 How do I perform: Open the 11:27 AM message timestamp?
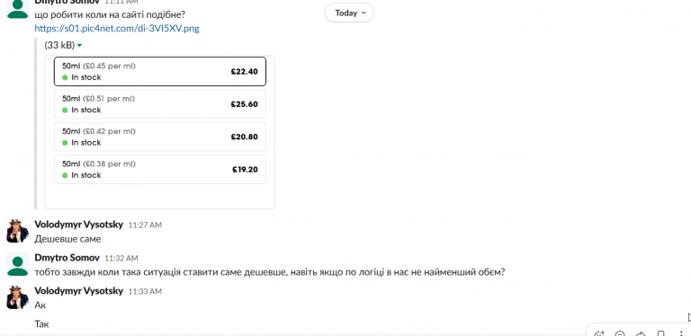(x=145, y=225)
